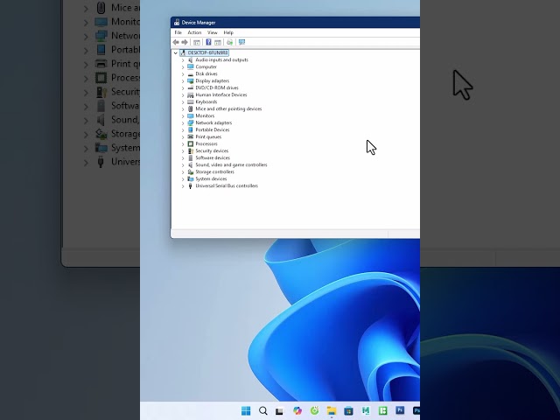Click the Display adapters category icon

click(191, 80)
